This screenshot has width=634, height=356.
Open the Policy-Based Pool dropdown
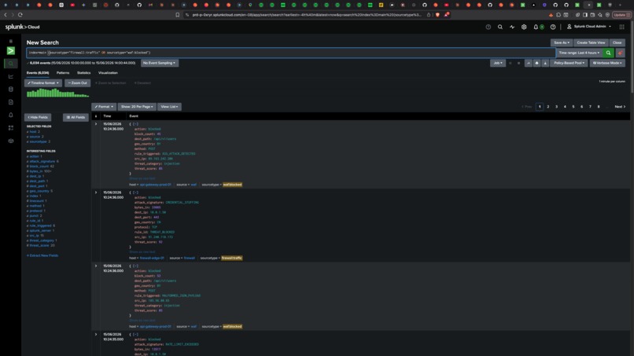click(x=569, y=63)
